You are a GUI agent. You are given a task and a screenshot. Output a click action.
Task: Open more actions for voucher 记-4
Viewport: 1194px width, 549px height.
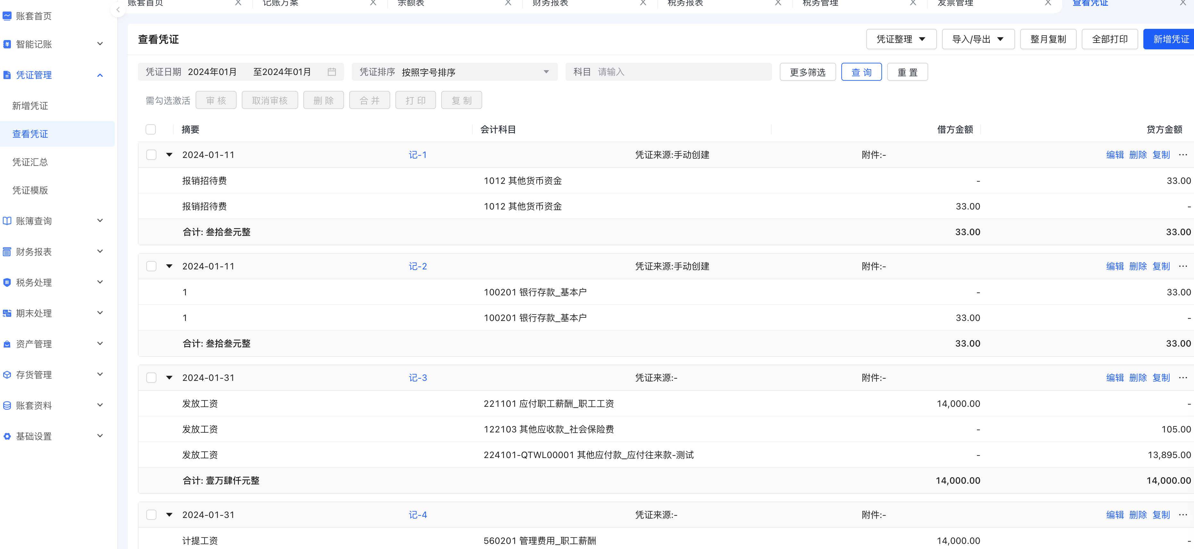[1183, 515]
